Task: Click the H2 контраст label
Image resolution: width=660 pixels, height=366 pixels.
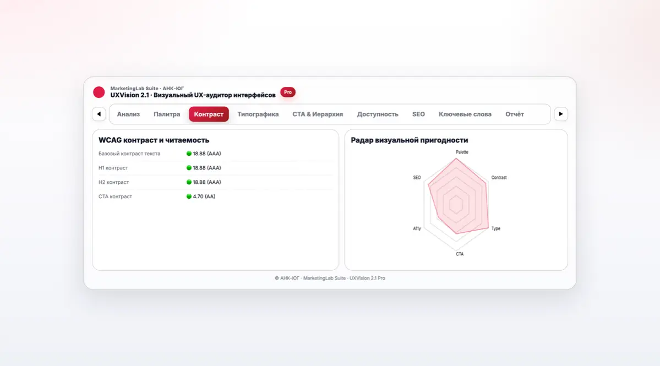Action: (113, 182)
